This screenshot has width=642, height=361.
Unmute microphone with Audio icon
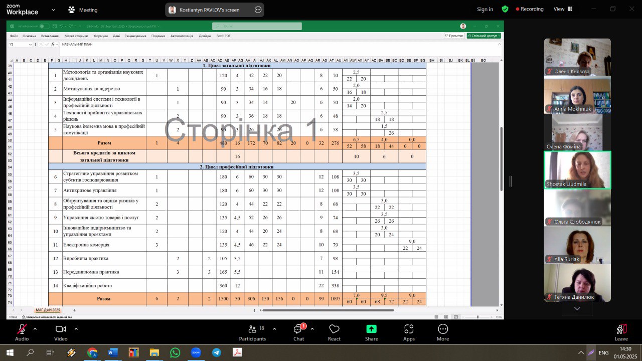coord(22,329)
